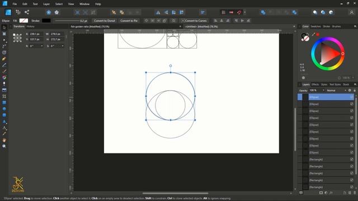
Task: Enable Insert Inside Selection
Action: pos(331,12)
